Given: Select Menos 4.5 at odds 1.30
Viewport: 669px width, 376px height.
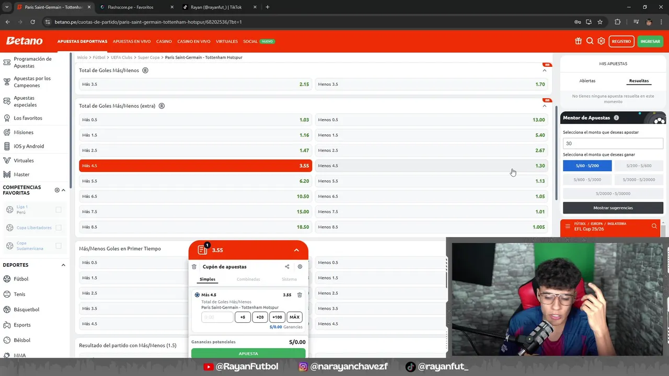Looking at the screenshot, I should tap(432, 166).
